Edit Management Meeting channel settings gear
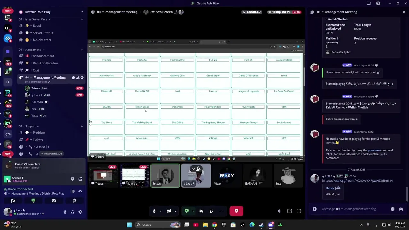 coord(82,78)
